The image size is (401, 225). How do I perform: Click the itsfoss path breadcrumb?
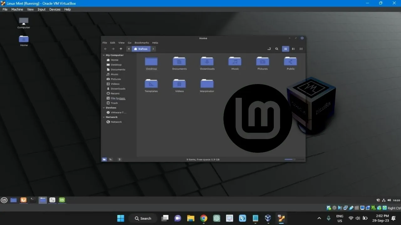tap(141, 49)
